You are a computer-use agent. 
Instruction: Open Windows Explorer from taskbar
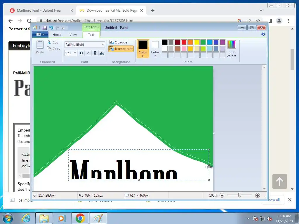pos(44,218)
